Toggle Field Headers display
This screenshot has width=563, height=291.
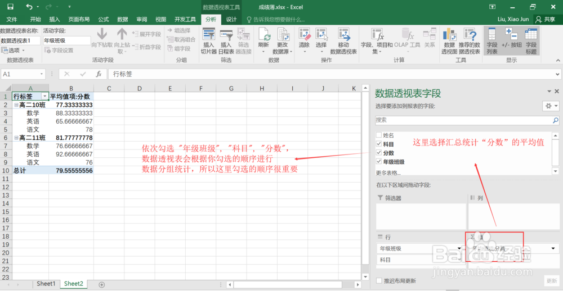(x=531, y=41)
